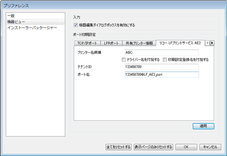Select インストーラーパッケージャー in the left list
227x156 pixels.
[35, 28]
